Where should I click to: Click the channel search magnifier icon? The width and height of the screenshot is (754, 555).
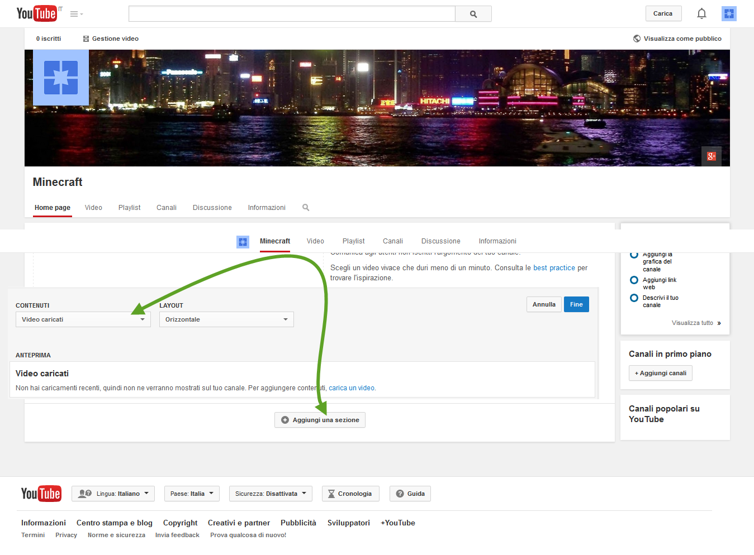click(306, 207)
